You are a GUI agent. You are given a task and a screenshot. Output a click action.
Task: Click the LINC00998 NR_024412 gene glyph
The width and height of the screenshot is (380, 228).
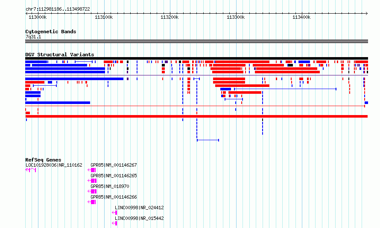tap(114, 213)
